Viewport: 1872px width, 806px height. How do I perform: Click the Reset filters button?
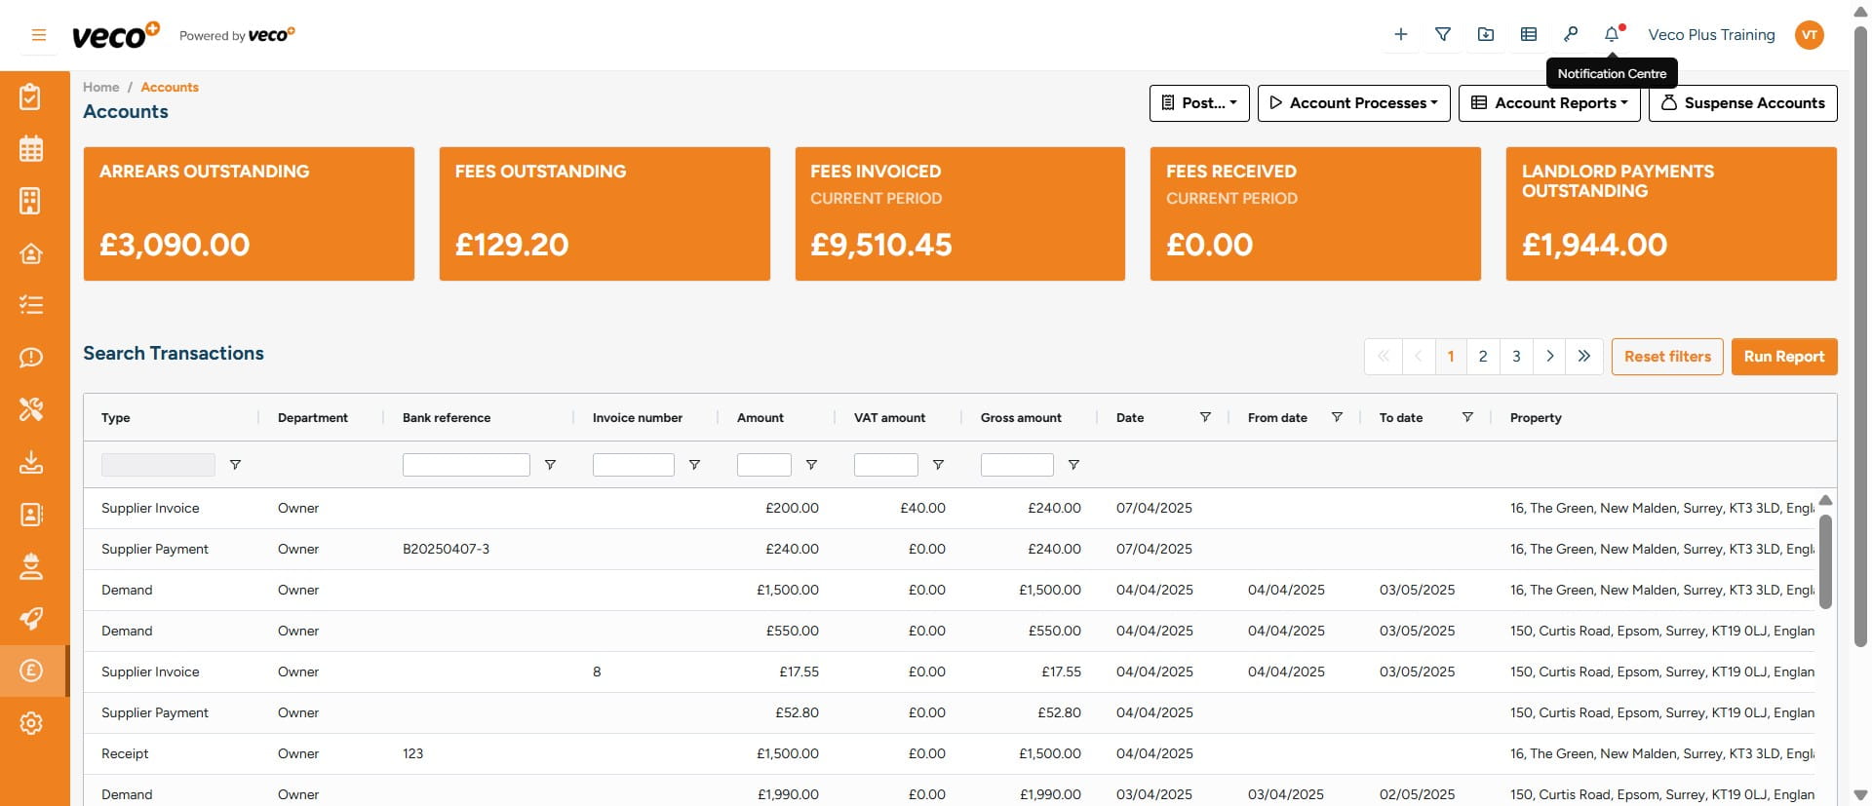[1667, 357]
